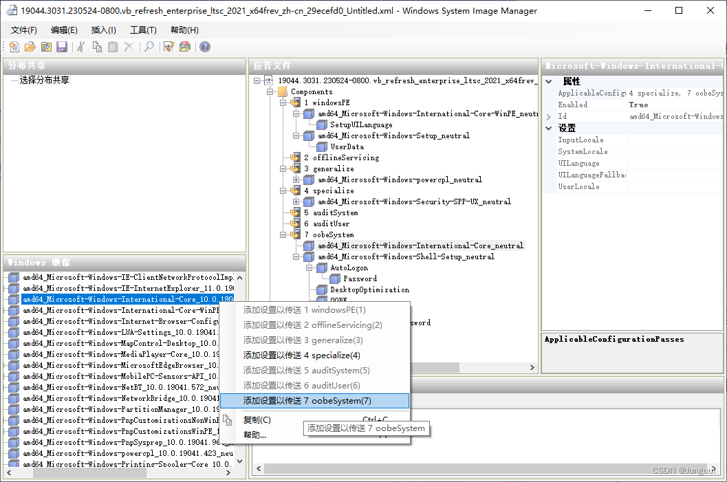Collapse the 属性 section chevron
Screen dimensions: 727x482
click(x=548, y=82)
